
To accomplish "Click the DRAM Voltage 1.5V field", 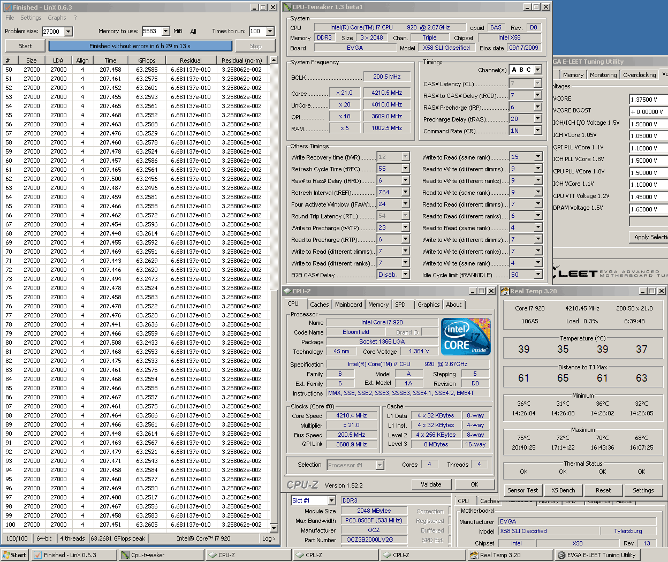I will (649, 209).
